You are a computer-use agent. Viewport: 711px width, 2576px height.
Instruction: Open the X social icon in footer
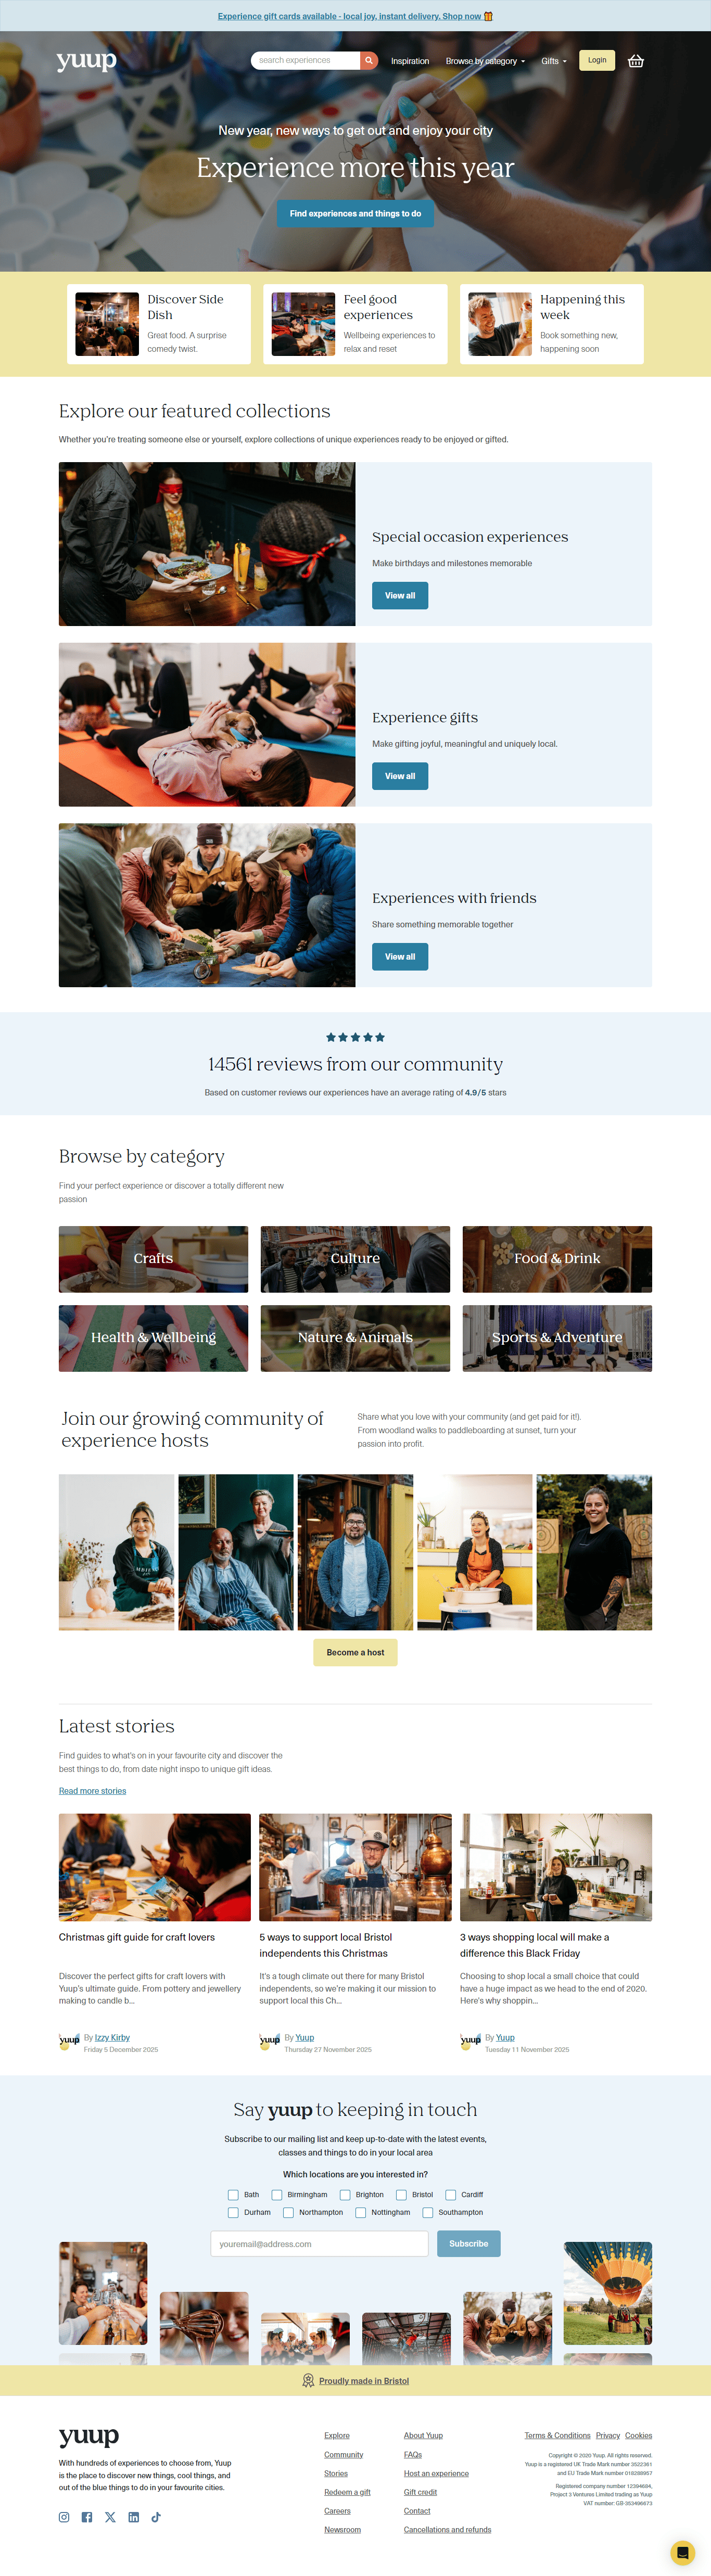click(x=110, y=2517)
